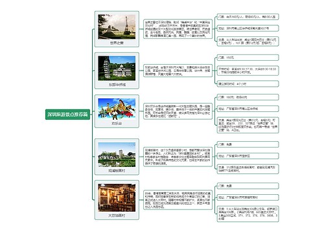The width and height of the screenshot is (324, 233).
Task: Click the 观澜版画村 village photo
Action: 117,155
